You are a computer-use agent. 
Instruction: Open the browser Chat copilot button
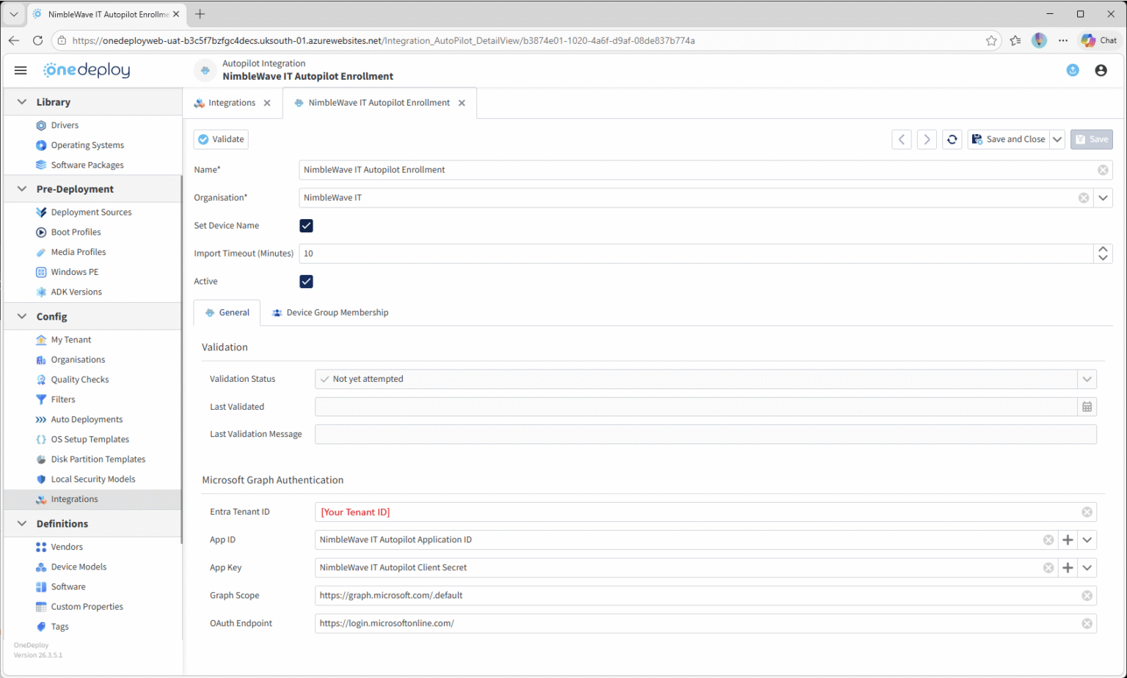(1099, 40)
